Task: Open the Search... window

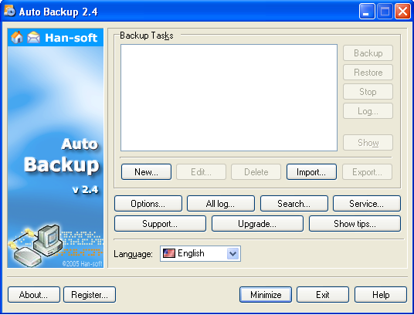Action: click(x=294, y=204)
